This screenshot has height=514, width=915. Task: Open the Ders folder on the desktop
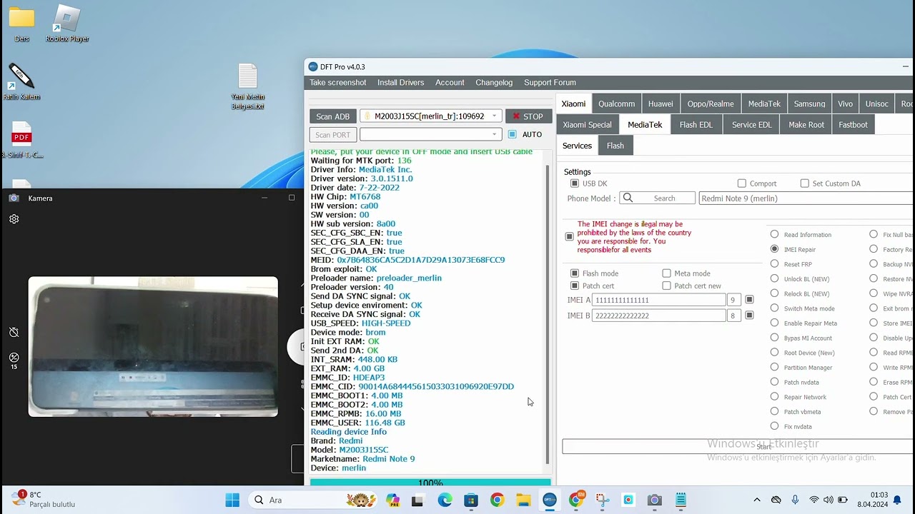[21, 18]
